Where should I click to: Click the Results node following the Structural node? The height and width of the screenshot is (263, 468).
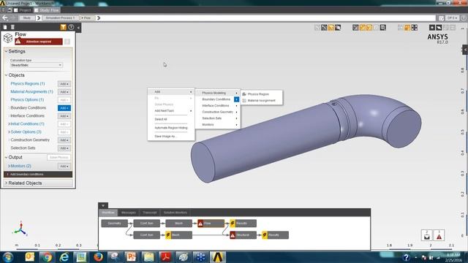(275, 235)
